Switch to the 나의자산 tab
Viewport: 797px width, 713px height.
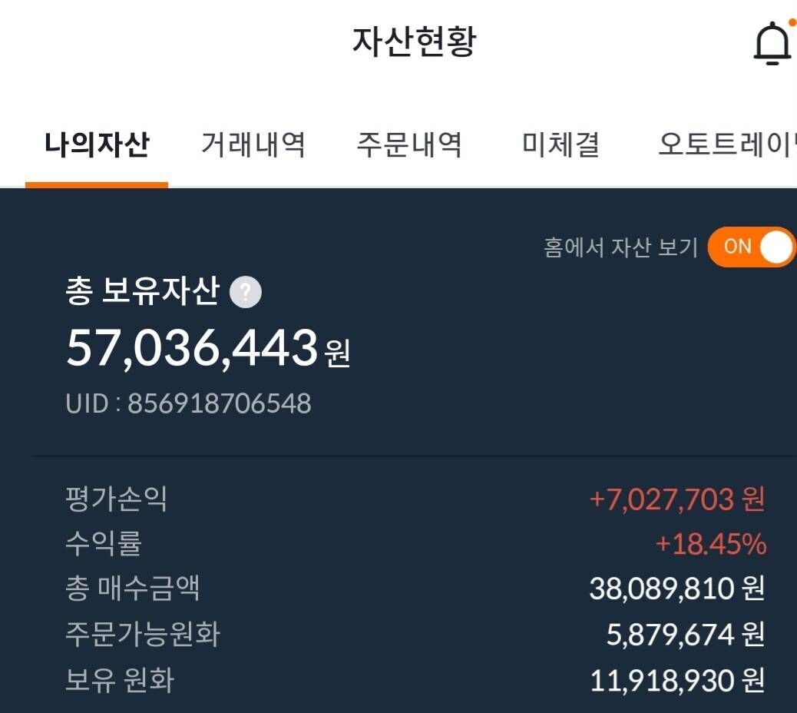96,145
